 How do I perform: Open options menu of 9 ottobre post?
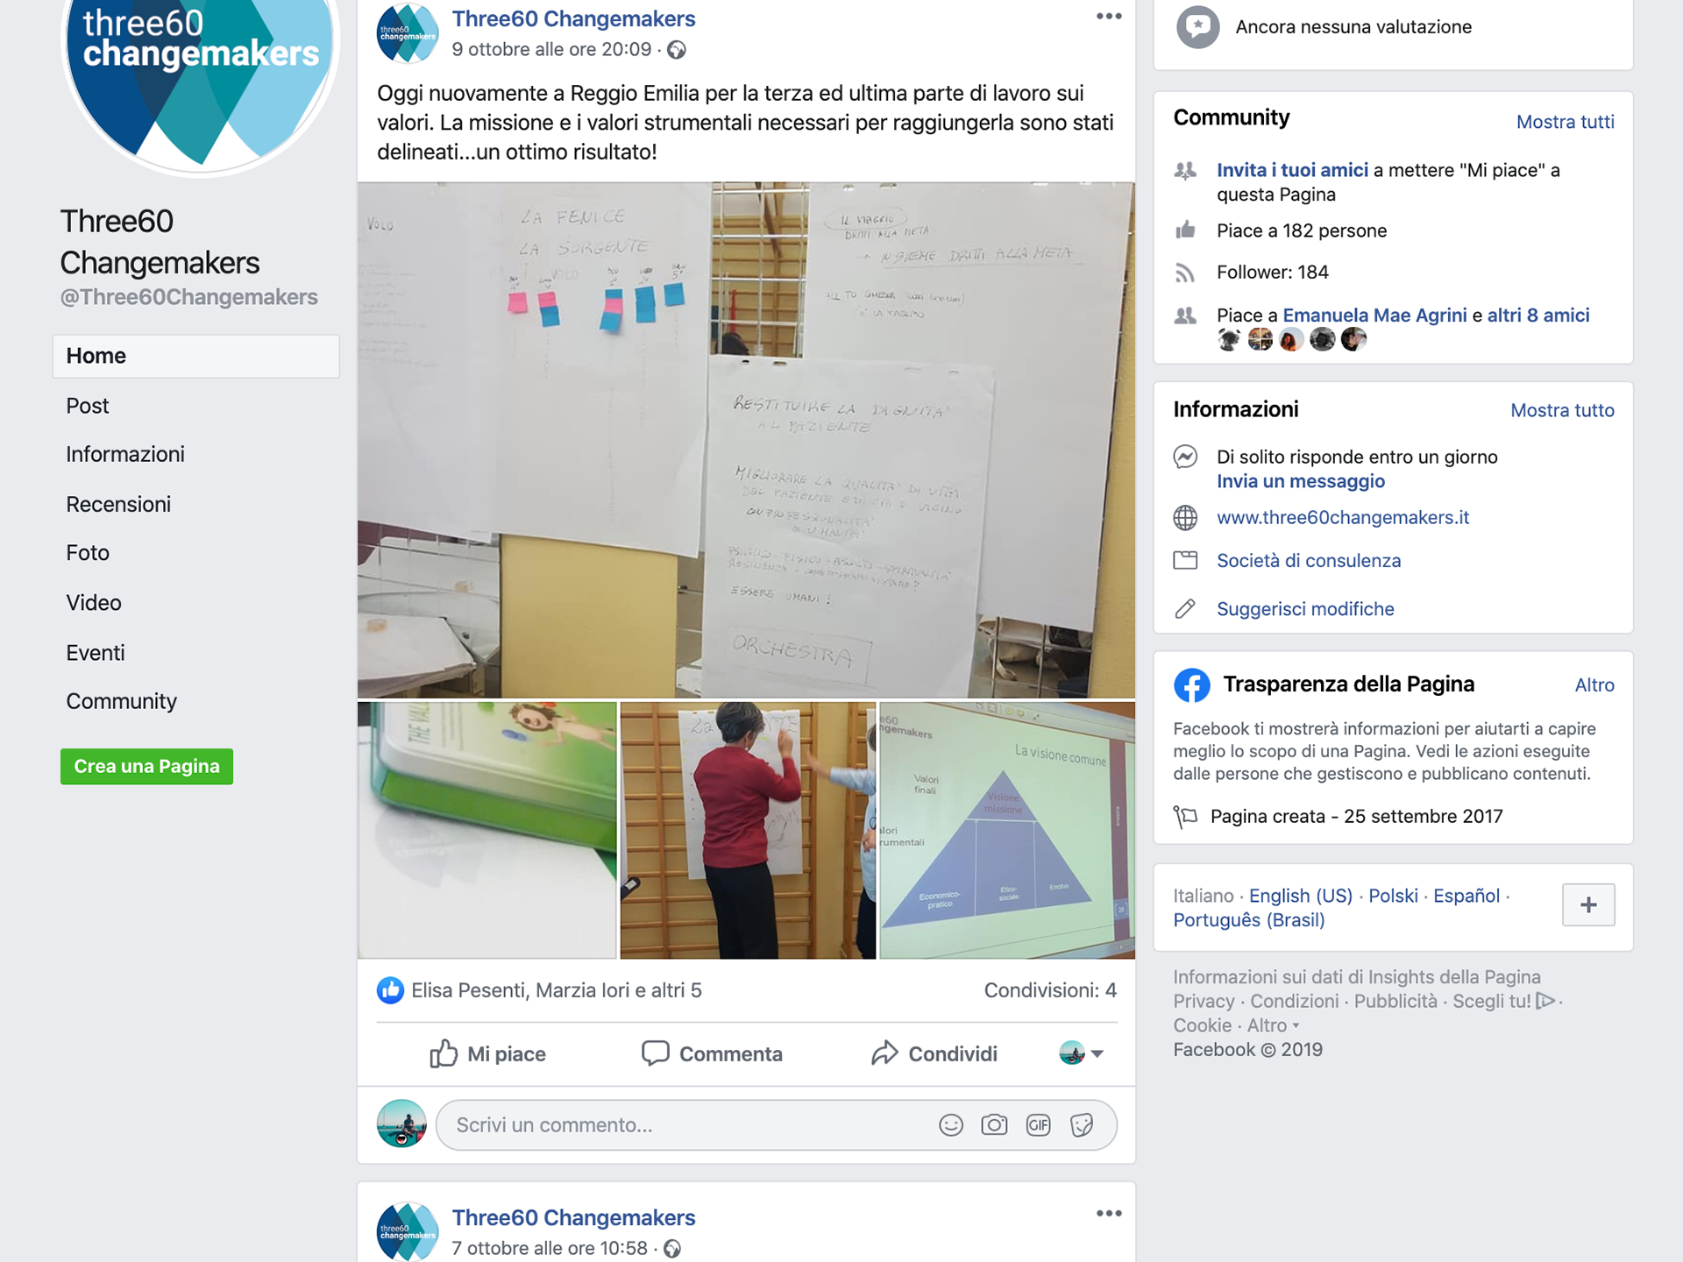(x=1109, y=17)
